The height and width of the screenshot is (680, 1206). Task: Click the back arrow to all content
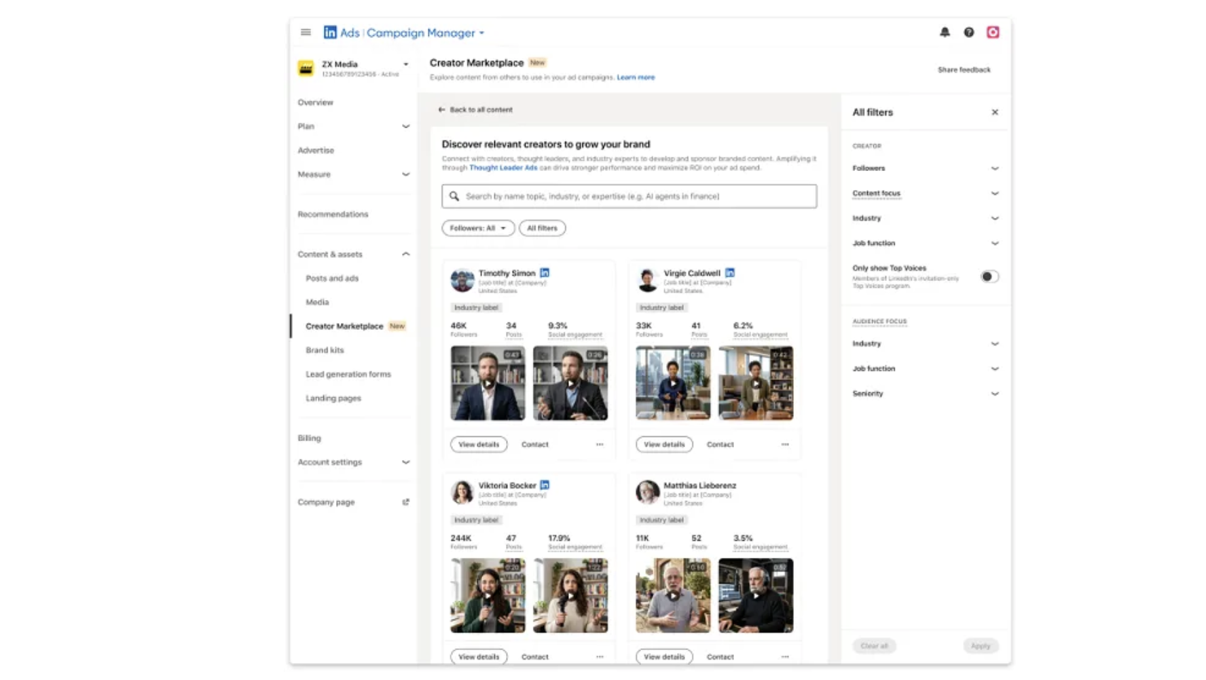pos(441,109)
